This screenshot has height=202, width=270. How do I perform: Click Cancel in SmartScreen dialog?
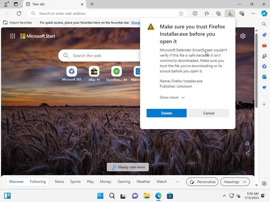pos(209,113)
